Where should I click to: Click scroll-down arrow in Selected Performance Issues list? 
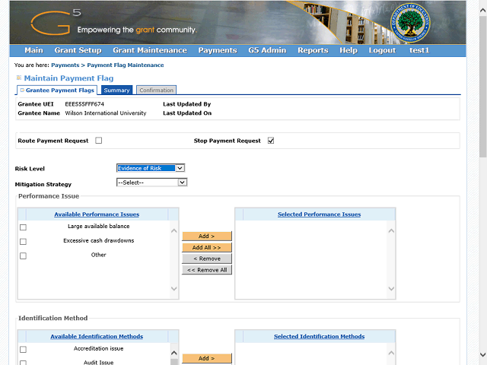pos(391,289)
